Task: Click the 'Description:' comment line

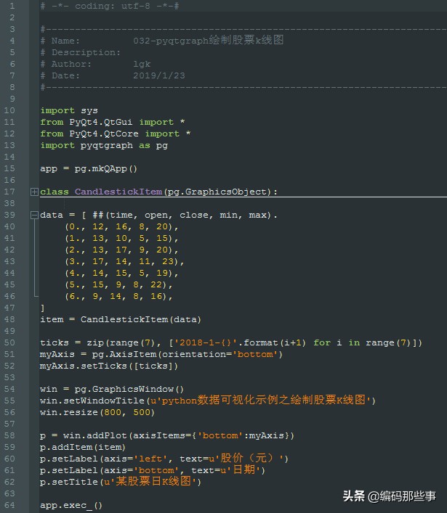Action: (x=80, y=52)
